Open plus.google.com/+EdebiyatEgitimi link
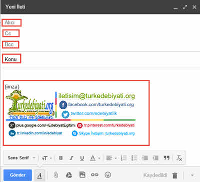 click(x=45, y=125)
